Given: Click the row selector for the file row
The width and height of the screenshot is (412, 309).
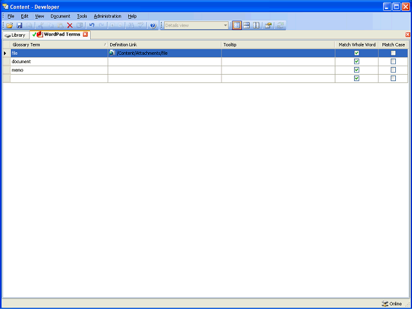Looking at the screenshot, I should [6, 53].
